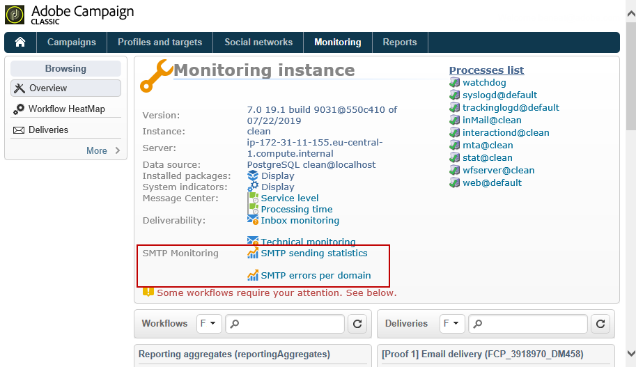Click watchdog process status icon

pyautogui.click(x=454, y=82)
